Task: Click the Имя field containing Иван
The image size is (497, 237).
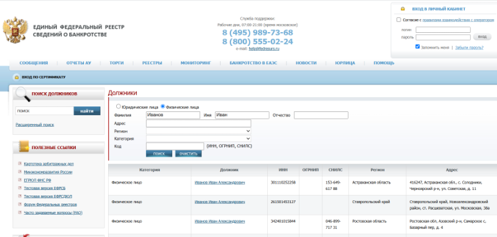Action: coord(242,115)
